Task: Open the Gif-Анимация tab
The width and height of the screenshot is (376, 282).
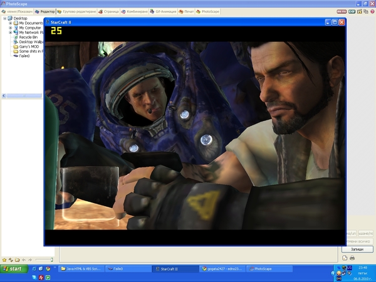Action: (x=163, y=11)
